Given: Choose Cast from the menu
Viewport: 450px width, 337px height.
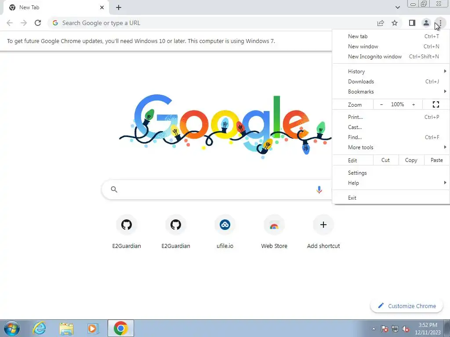Looking at the screenshot, I should (x=391, y=127).
